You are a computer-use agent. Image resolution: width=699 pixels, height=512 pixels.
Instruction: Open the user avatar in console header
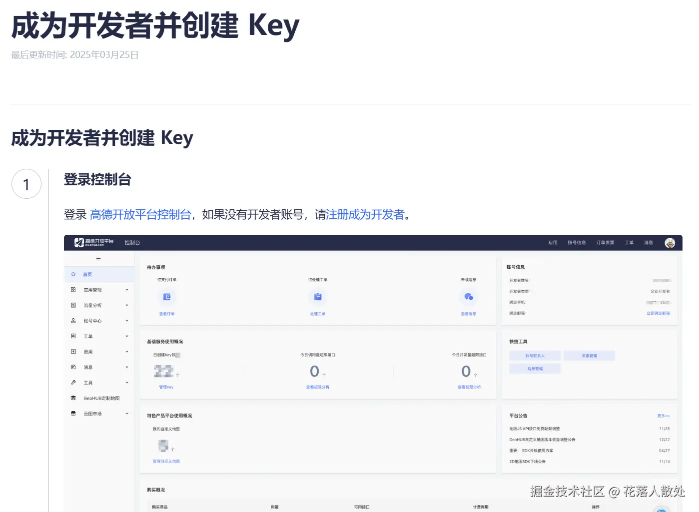[x=670, y=243]
